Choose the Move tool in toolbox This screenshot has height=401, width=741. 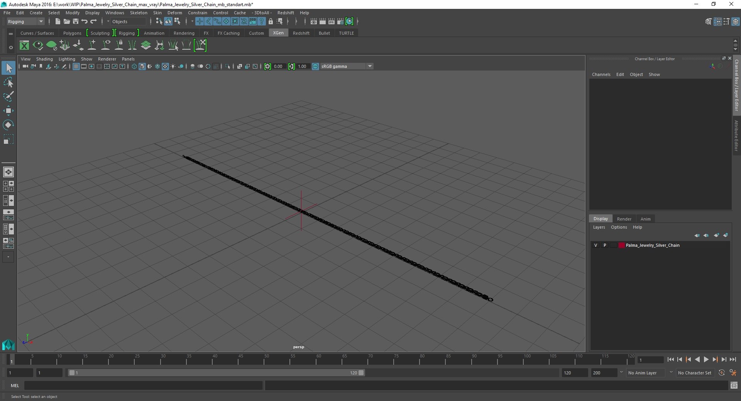8,111
